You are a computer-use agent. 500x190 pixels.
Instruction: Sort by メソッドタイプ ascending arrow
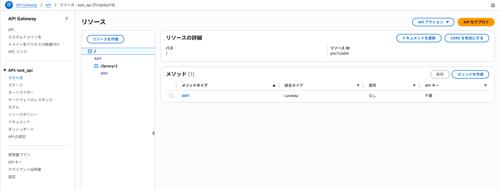click(x=274, y=85)
